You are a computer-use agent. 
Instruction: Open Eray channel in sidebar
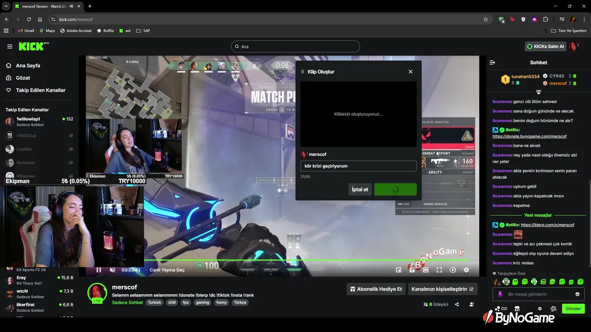[39, 280]
